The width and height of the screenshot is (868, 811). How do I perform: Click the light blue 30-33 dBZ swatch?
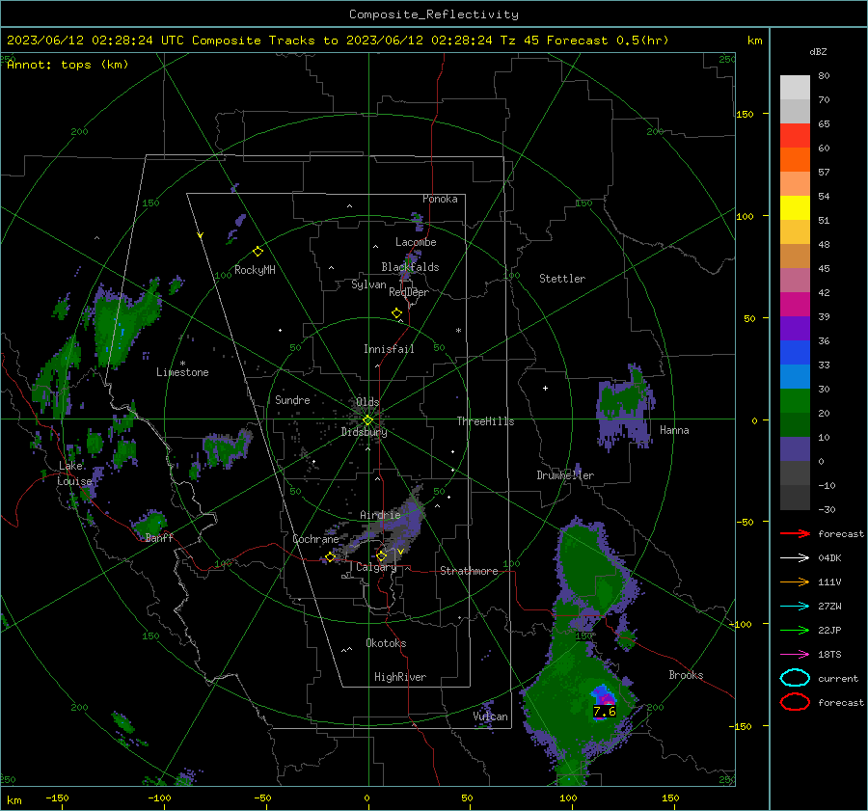pyautogui.click(x=795, y=377)
